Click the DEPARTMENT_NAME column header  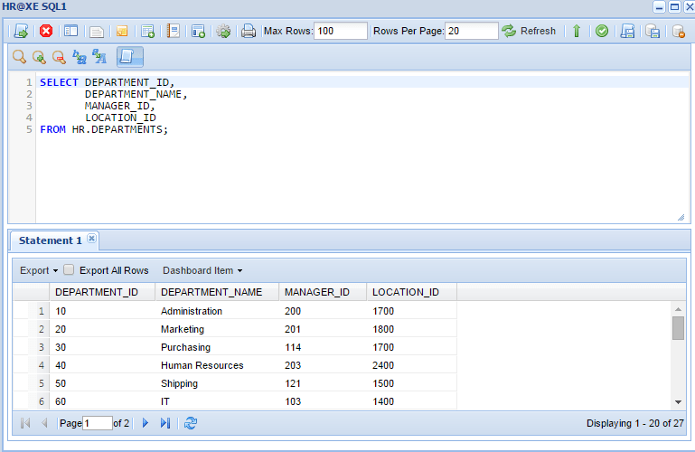(217, 292)
